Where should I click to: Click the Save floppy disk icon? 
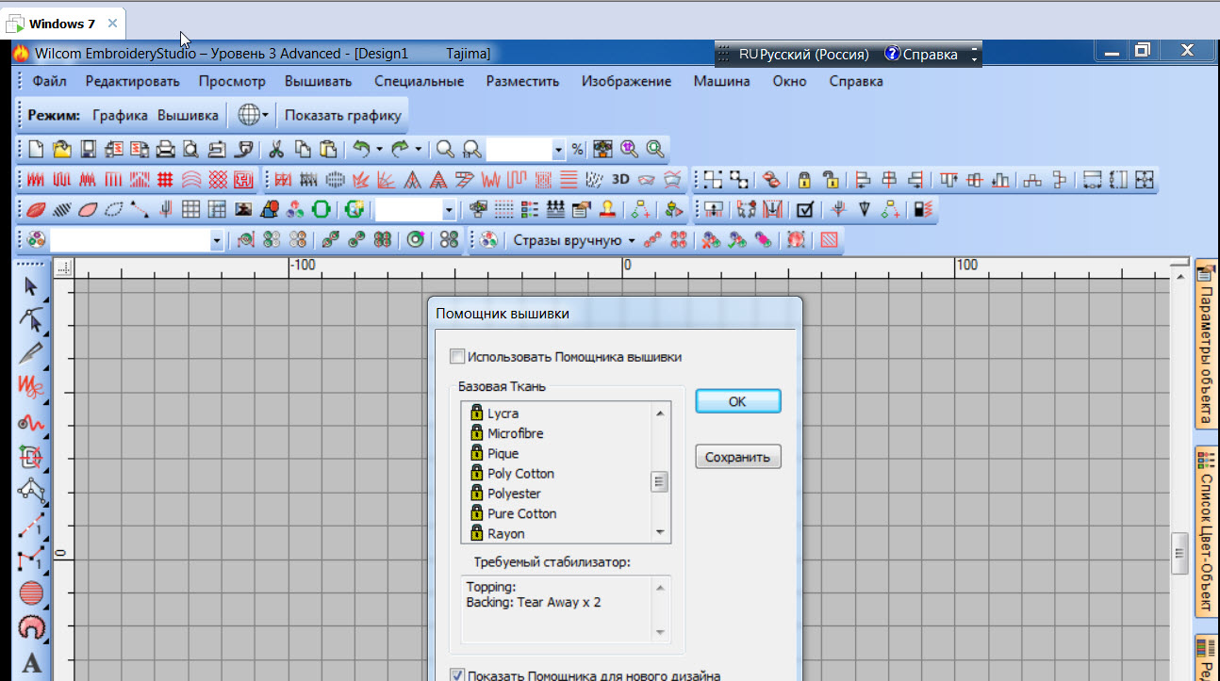pos(89,149)
